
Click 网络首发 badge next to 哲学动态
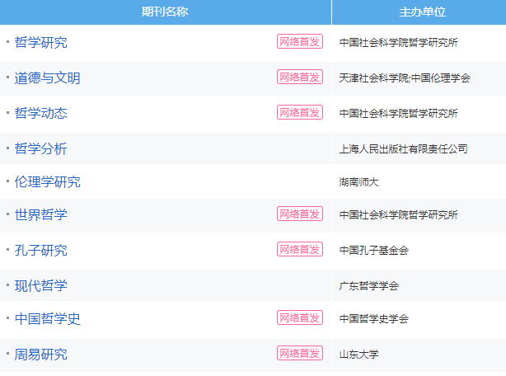coord(300,113)
